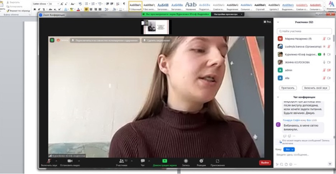The height and width of the screenshot is (174, 336).
Task: Click the chat send filter button
Action: [x=330, y=164]
